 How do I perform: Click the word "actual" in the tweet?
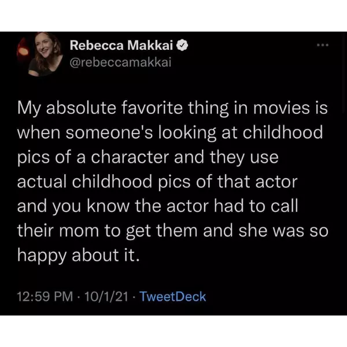point(42,182)
